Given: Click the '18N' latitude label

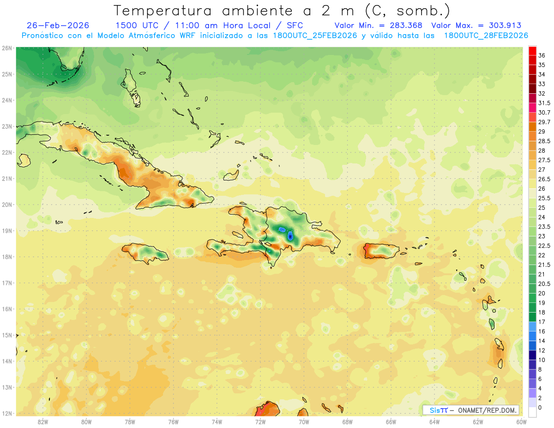Looking at the screenshot, I should (x=7, y=257).
